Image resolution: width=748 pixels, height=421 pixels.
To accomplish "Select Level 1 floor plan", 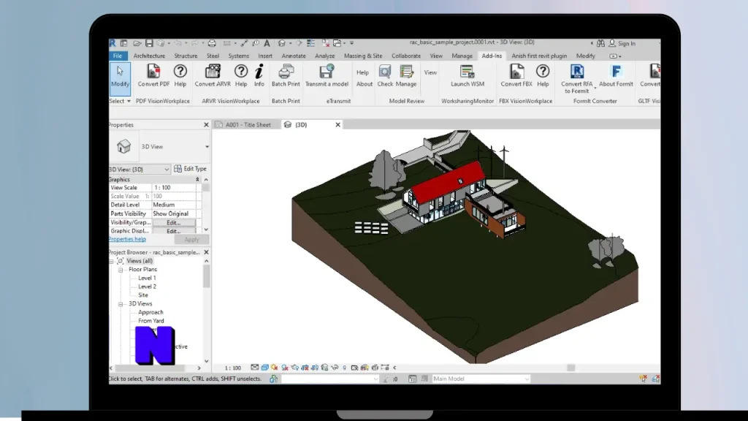I will (147, 278).
